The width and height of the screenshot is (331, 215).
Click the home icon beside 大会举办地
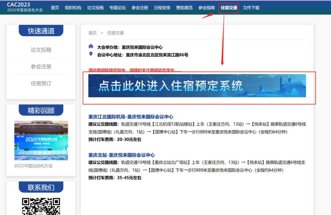[x=91, y=47]
